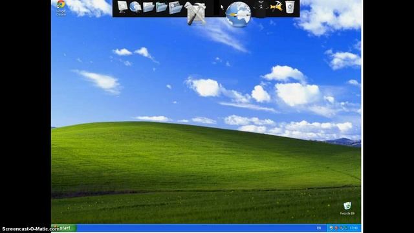Click the EN language indicator in taskbar
Screen dimensions: 414x233
pos(319,228)
